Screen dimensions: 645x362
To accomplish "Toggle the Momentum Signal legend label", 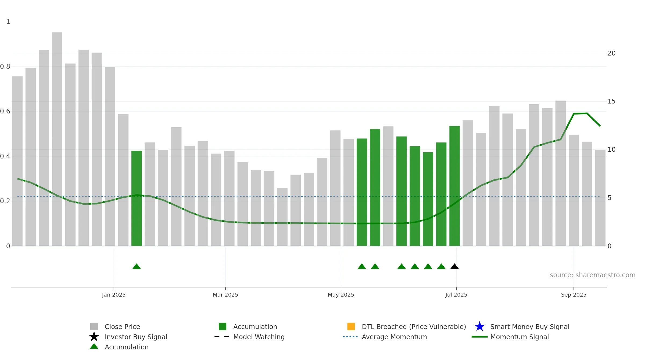I will pyautogui.click(x=519, y=337).
